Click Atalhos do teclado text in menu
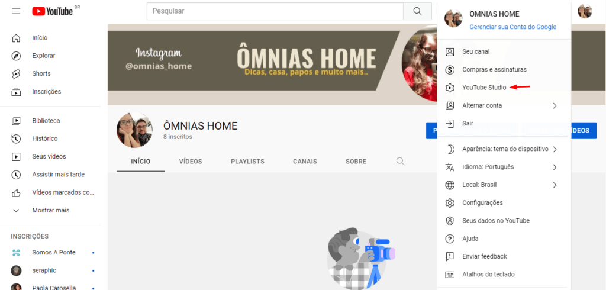Image resolution: width=606 pixels, height=290 pixels. (488, 275)
